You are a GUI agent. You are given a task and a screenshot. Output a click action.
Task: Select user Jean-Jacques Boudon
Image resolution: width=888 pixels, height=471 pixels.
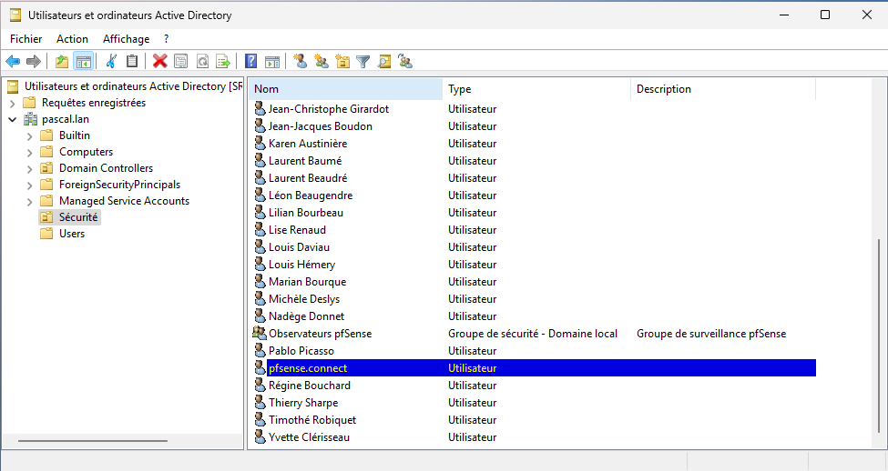click(320, 126)
